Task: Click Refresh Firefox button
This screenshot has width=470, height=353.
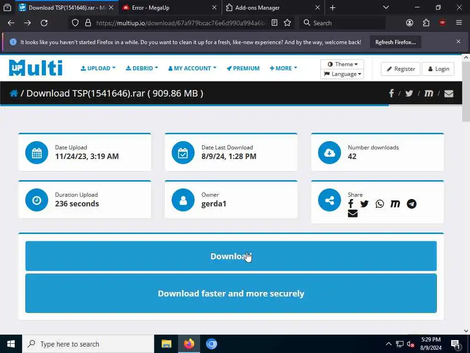Action: (x=395, y=42)
